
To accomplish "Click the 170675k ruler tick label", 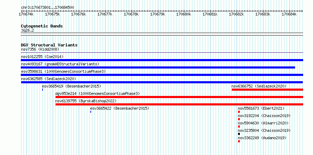I will click(52, 14).
